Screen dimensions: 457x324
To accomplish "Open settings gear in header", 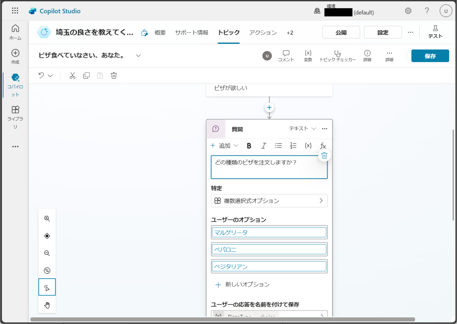I will tap(408, 11).
